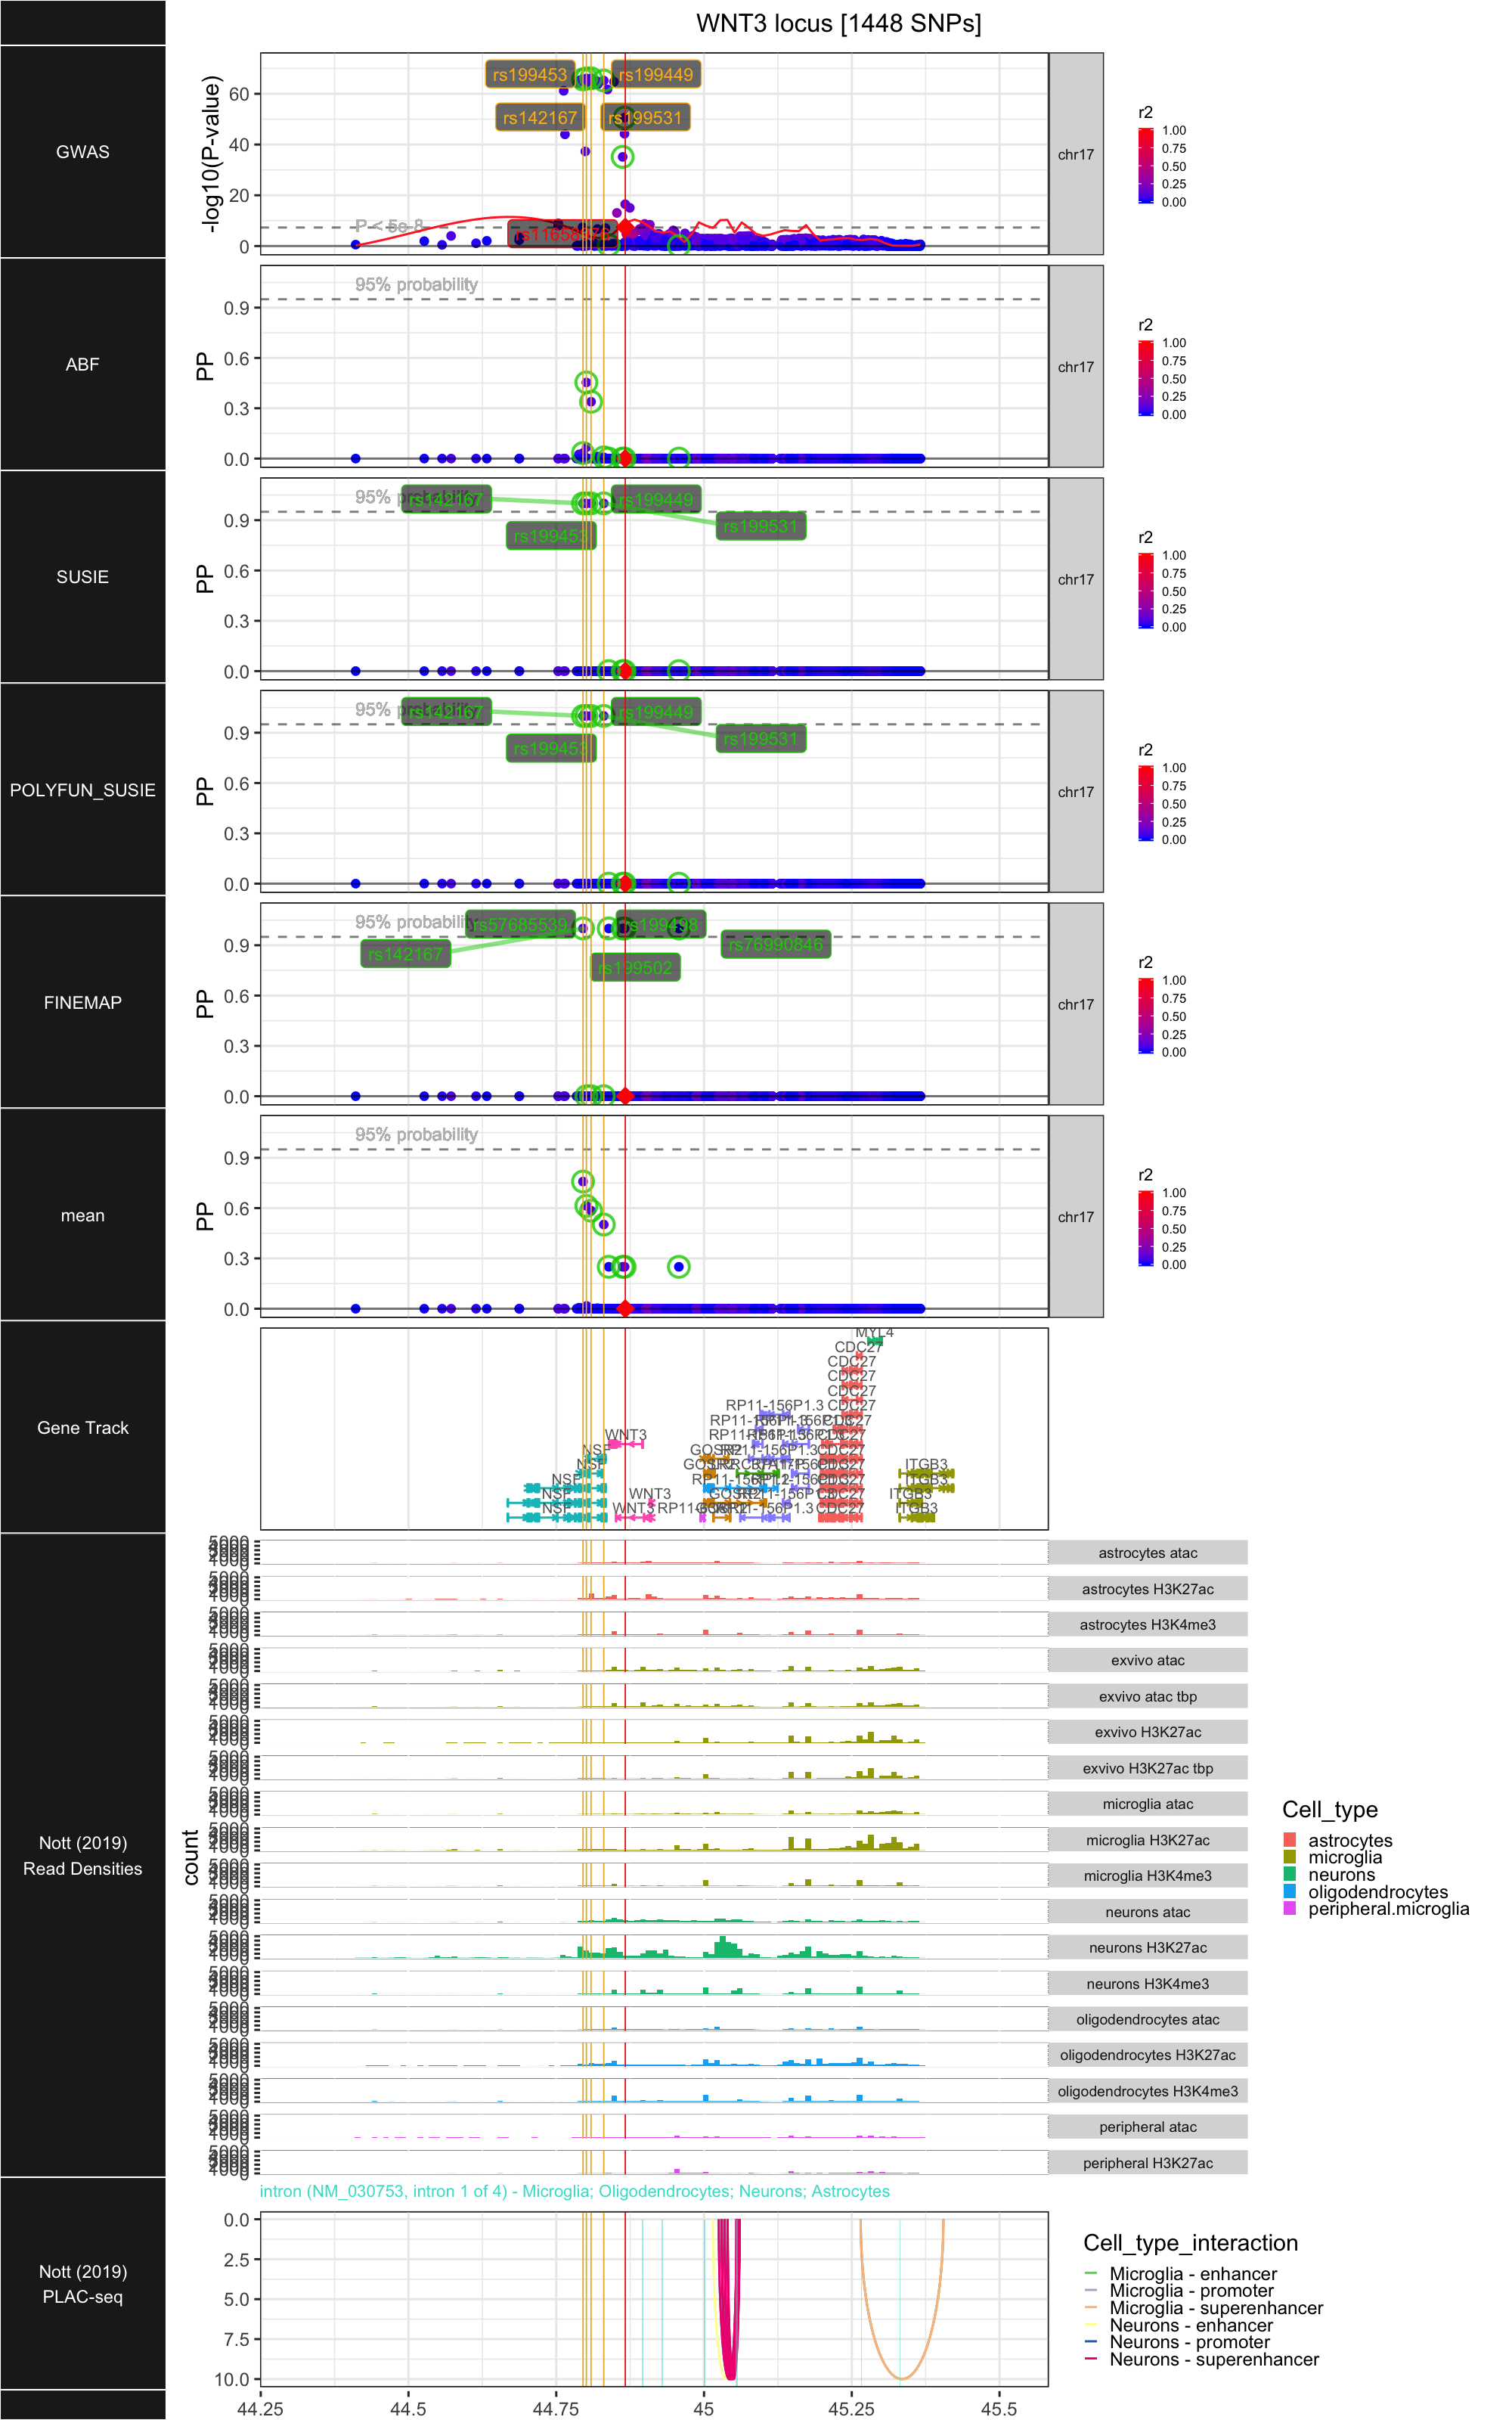Click the orange superenhancer arc in PLAC-seq plot

click(x=902, y=2378)
